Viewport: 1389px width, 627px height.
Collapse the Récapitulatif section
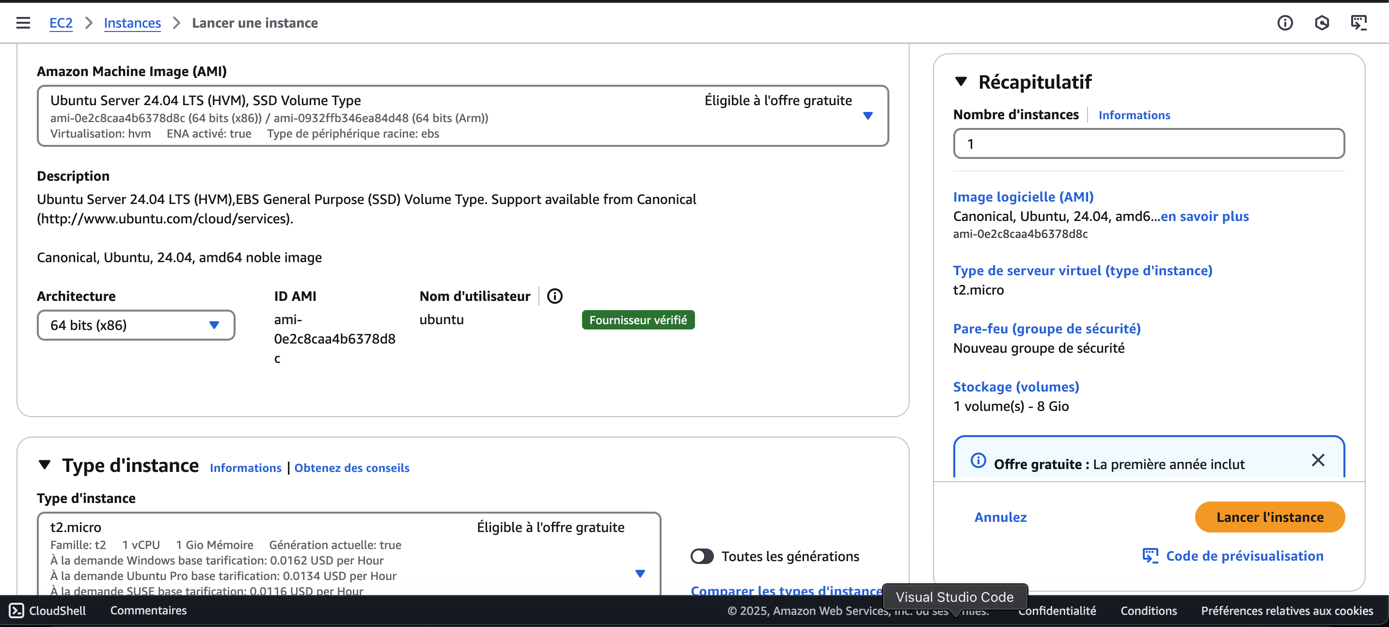[x=961, y=81]
